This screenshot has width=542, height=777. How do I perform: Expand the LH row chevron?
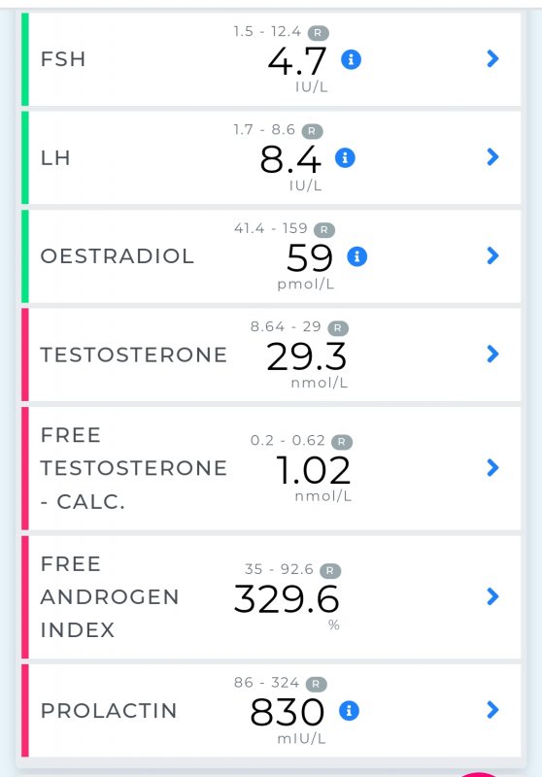click(x=492, y=157)
